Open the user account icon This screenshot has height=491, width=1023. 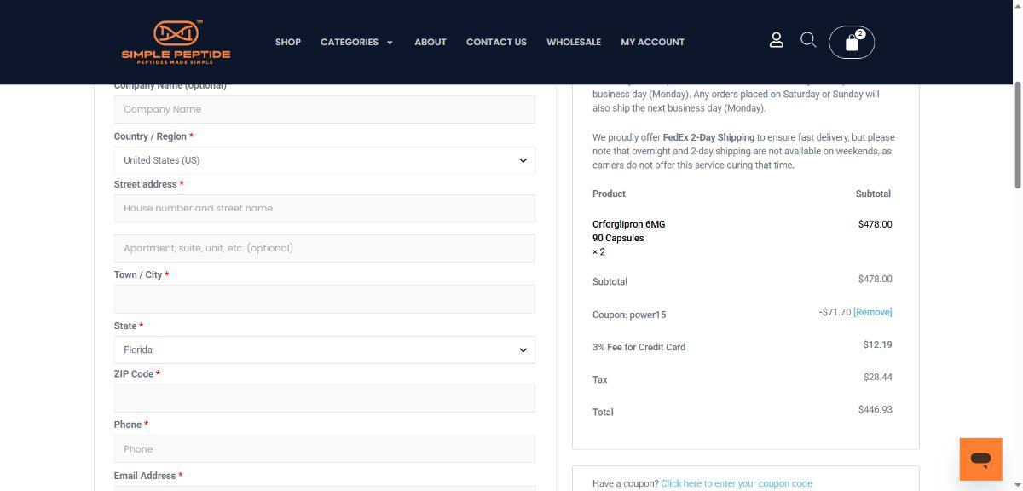(x=776, y=40)
